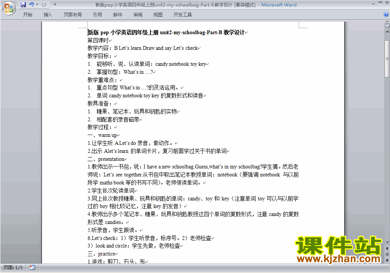
Task: Click the line 二、presentation
Action: coord(106,159)
